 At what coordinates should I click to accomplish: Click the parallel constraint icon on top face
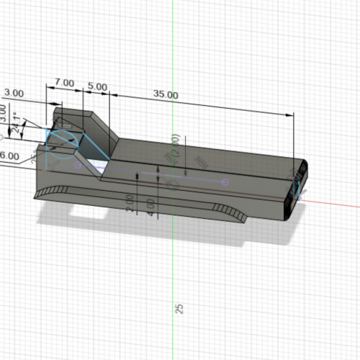point(201,162)
